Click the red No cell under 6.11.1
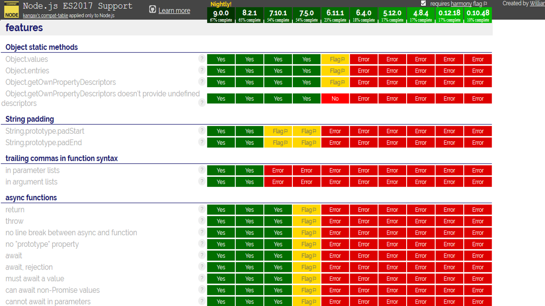The width and height of the screenshot is (545, 306). click(x=335, y=98)
